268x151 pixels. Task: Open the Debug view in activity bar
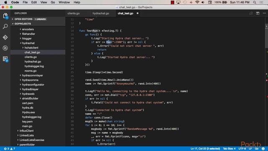point(5,48)
